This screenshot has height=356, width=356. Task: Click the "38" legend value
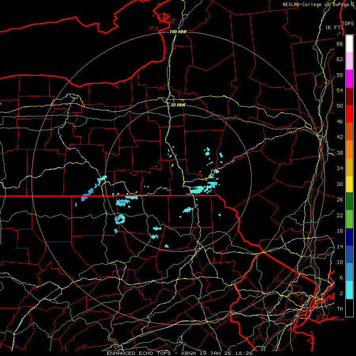pyautogui.click(x=340, y=153)
